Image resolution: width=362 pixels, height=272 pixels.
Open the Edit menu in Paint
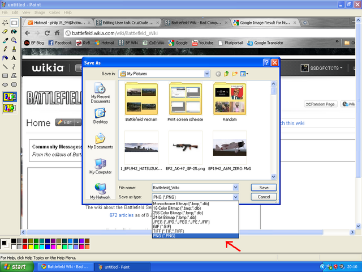(15, 12)
